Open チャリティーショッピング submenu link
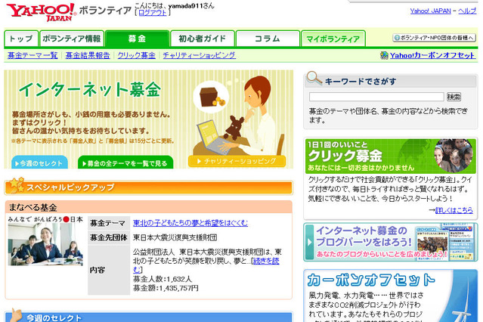This screenshot has height=322, width=483. (200, 55)
